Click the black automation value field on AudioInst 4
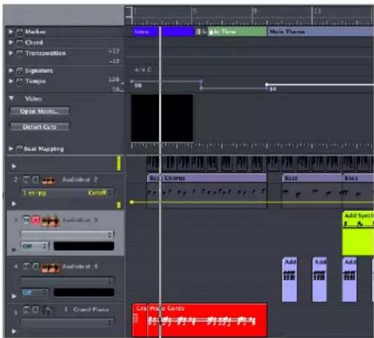Viewport: 374px width, 338px height. [x=83, y=292]
